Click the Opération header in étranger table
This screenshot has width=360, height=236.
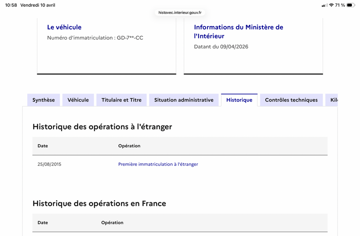129,146
